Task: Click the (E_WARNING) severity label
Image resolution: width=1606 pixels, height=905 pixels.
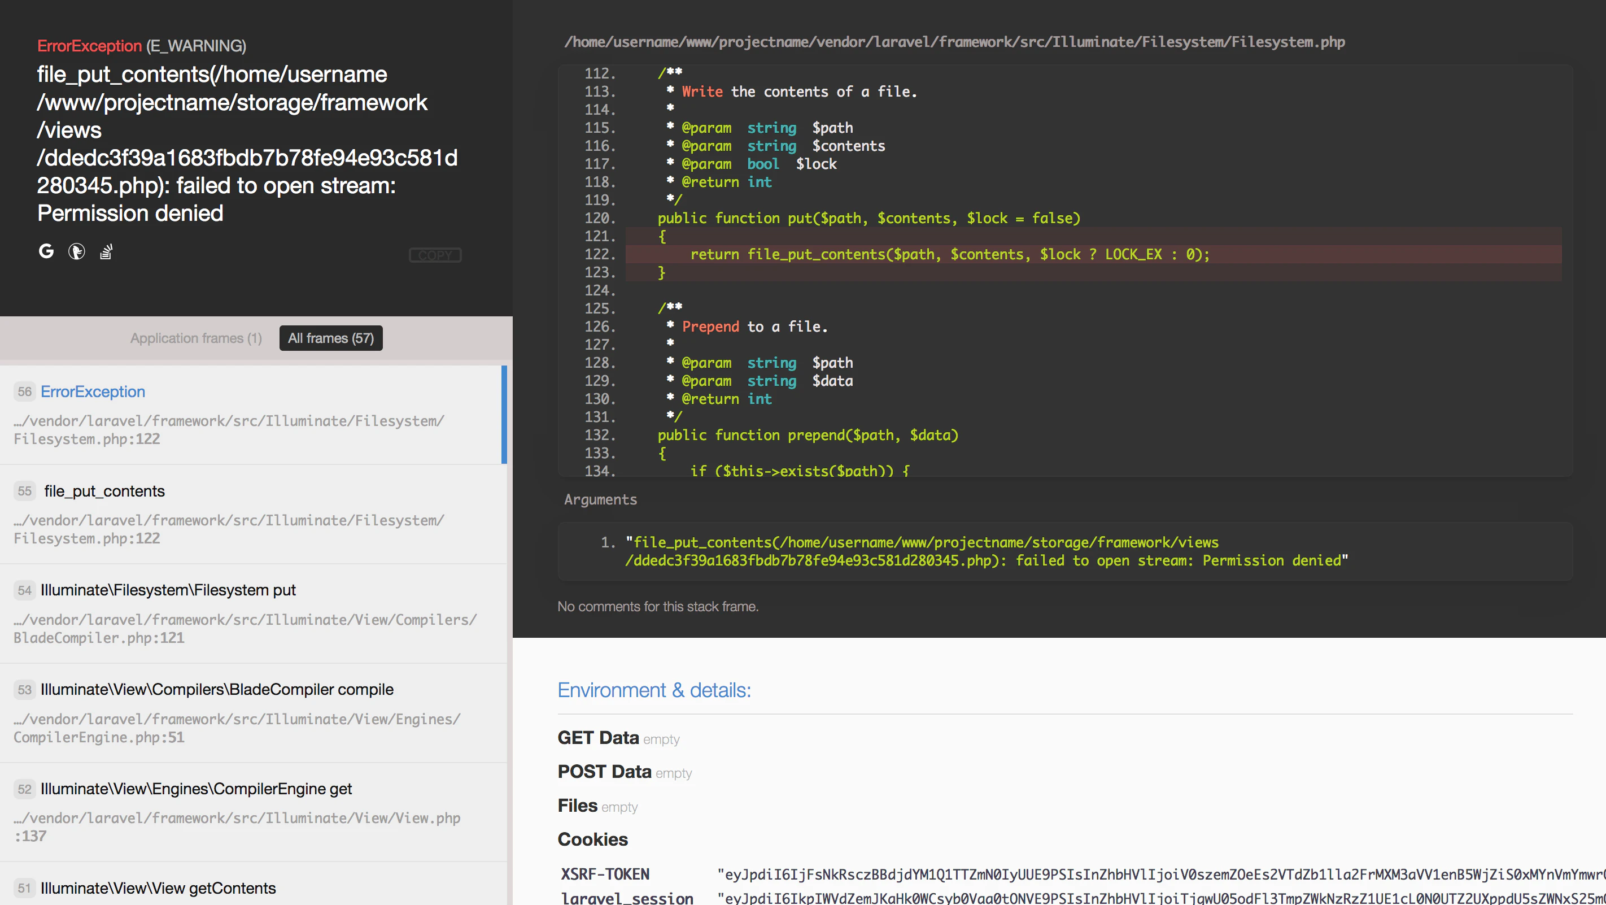Action: click(x=197, y=46)
